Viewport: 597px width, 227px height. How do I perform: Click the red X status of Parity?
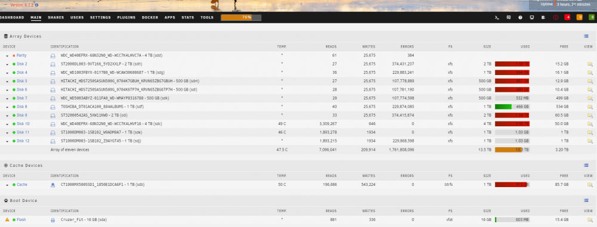tap(14, 55)
